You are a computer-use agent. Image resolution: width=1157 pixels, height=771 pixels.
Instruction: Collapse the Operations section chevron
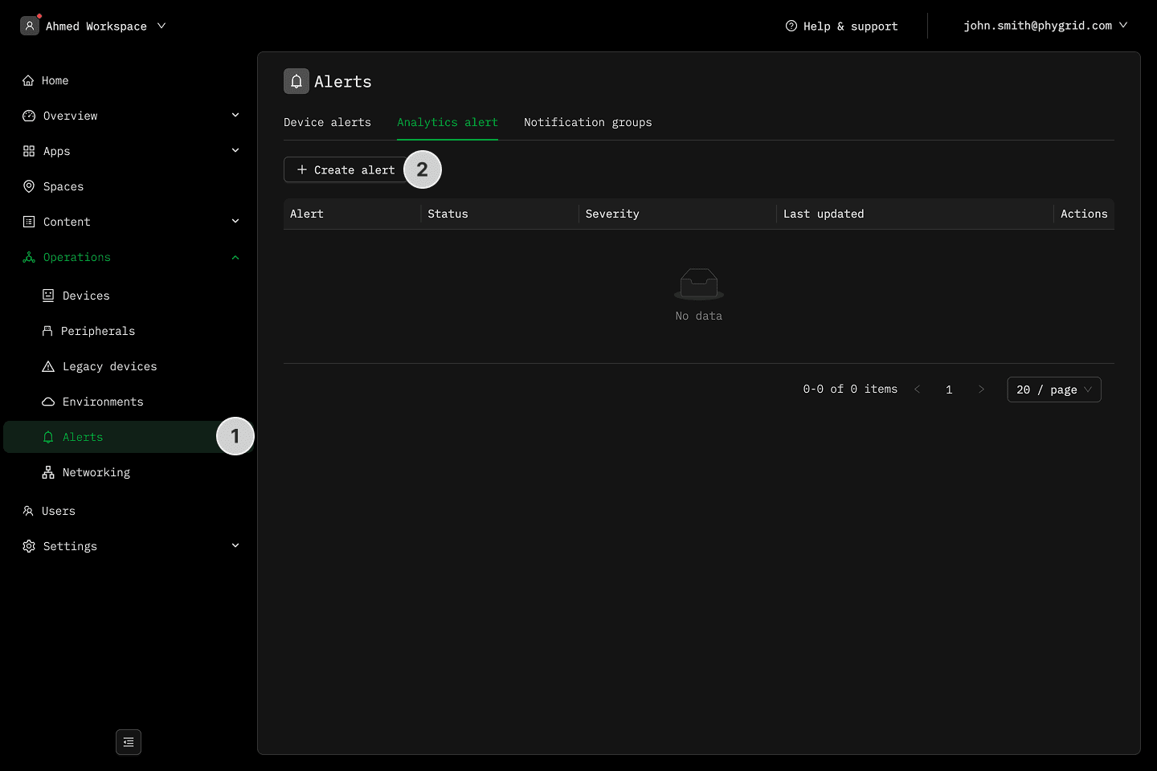[235, 258]
